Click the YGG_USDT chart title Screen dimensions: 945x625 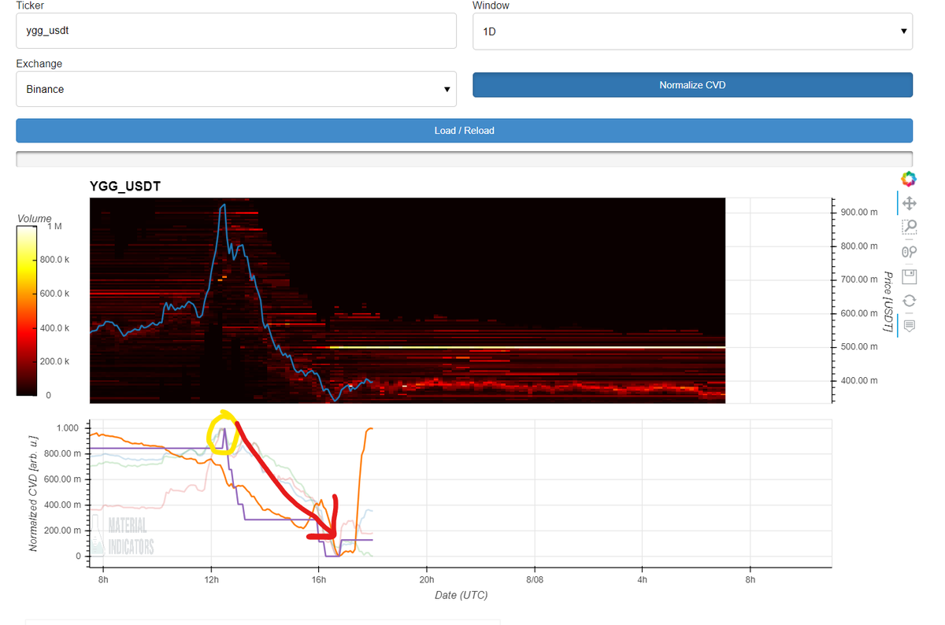126,187
